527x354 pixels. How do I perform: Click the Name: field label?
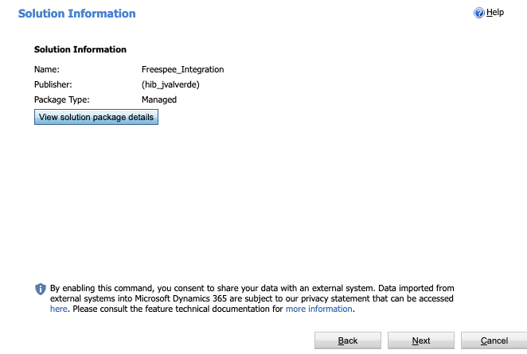(x=47, y=69)
